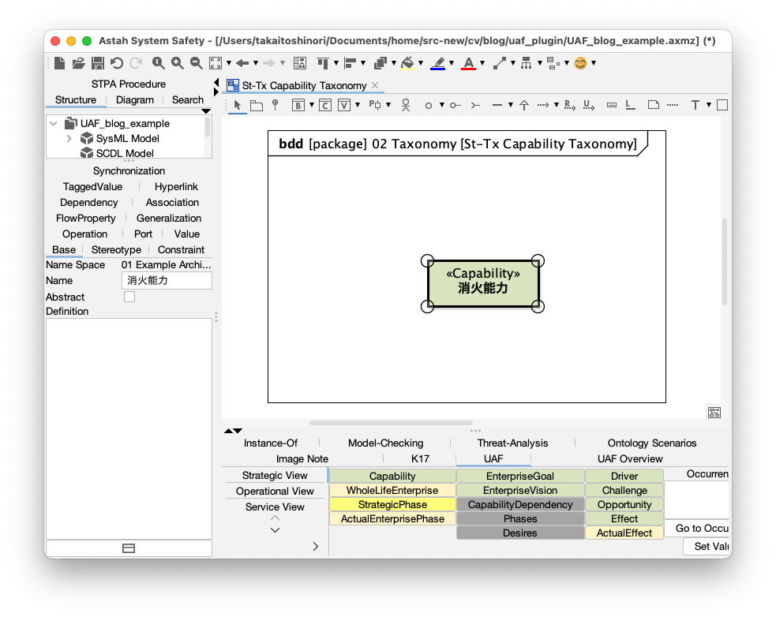Click the diagram overview icon at canvas corner
The height and width of the screenshot is (617, 776).
(714, 412)
